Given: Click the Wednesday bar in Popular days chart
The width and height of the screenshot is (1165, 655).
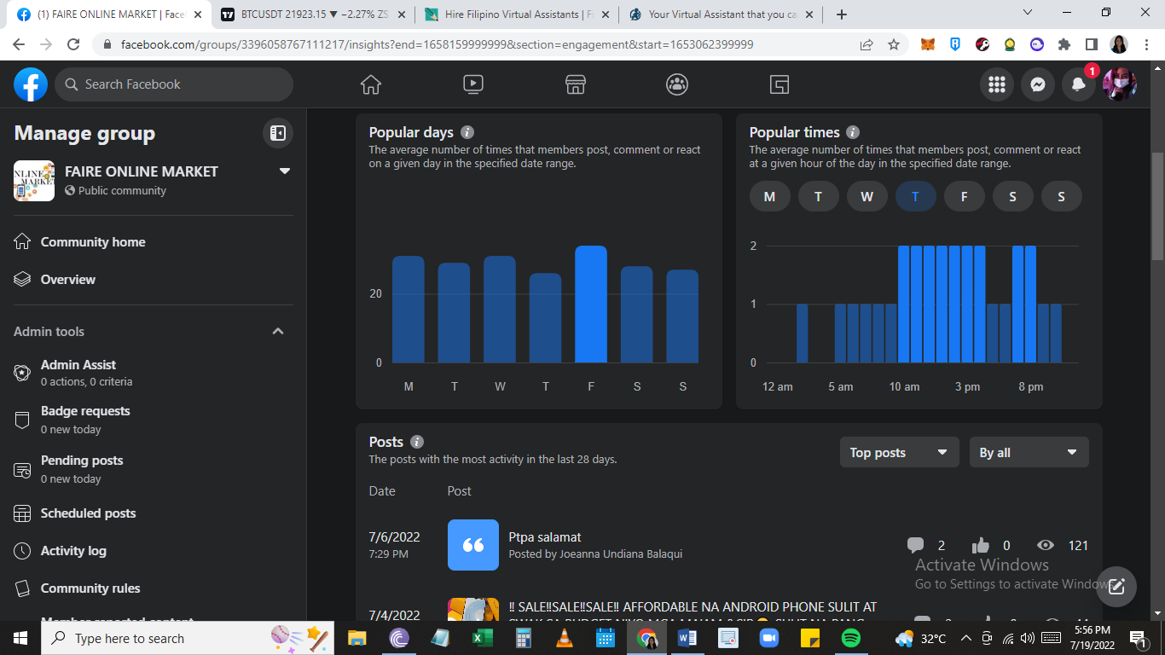Looking at the screenshot, I should (500, 310).
